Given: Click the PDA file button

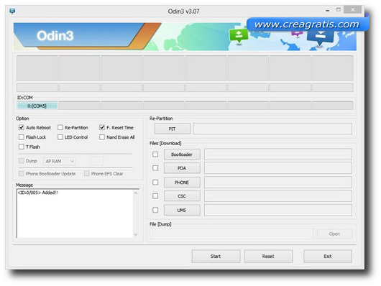Looking at the screenshot, I should pos(182,168).
